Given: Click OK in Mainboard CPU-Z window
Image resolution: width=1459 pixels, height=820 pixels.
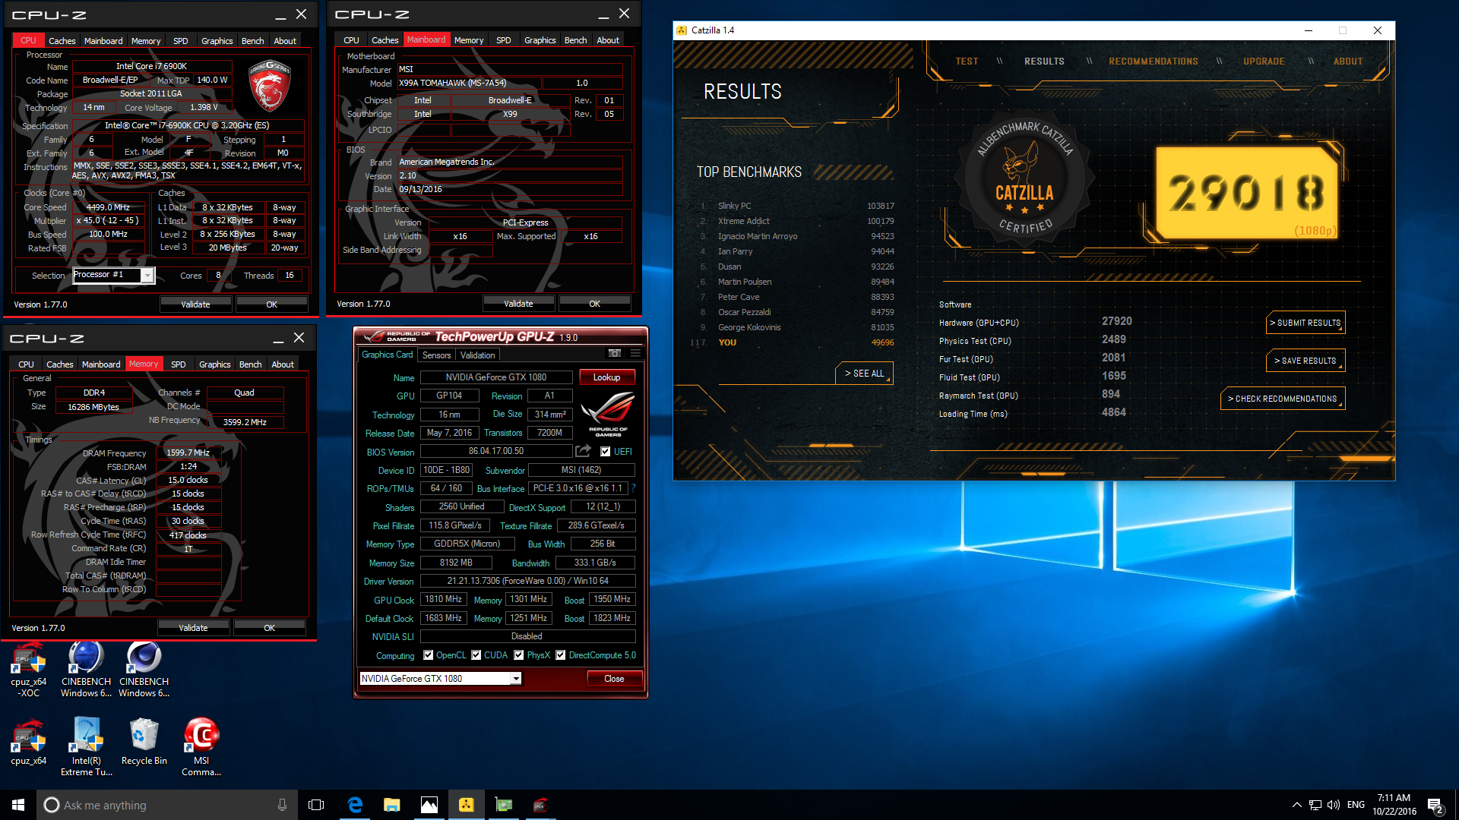Looking at the screenshot, I should (594, 304).
